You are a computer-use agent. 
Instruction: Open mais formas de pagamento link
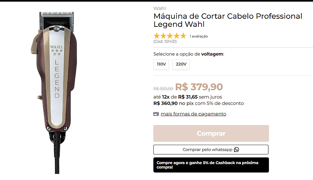[x=193, y=114]
